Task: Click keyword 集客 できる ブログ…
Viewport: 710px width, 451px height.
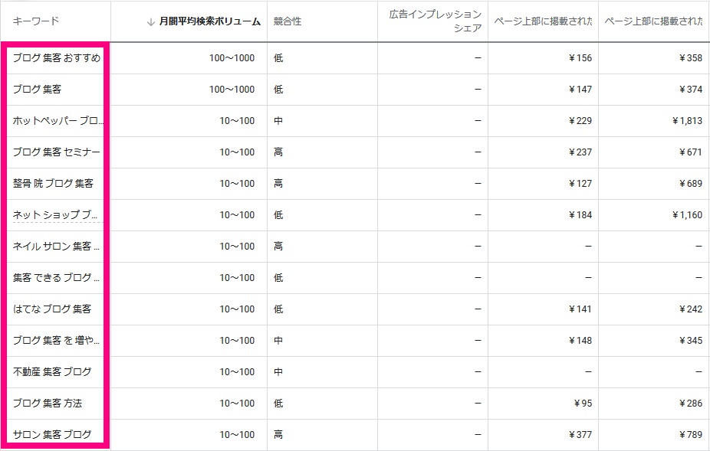Action: click(57, 278)
